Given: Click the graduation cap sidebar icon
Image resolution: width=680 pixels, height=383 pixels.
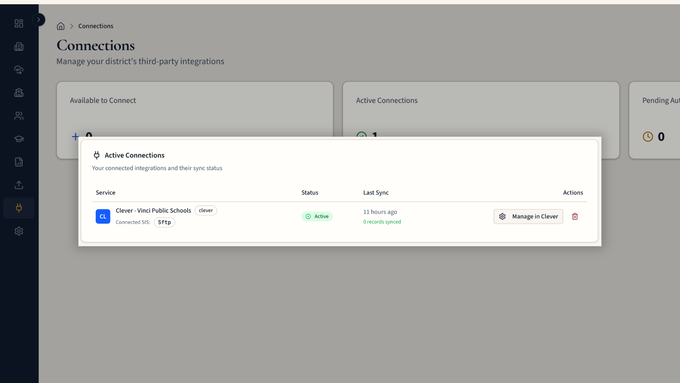Looking at the screenshot, I should 19,139.
